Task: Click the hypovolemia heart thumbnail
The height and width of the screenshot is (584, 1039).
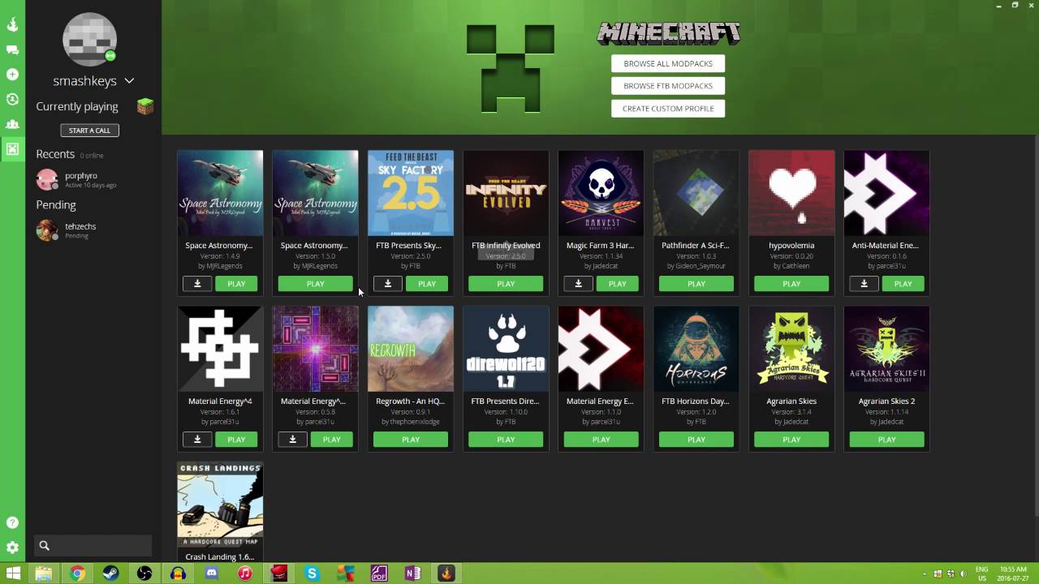Action: [x=791, y=193]
